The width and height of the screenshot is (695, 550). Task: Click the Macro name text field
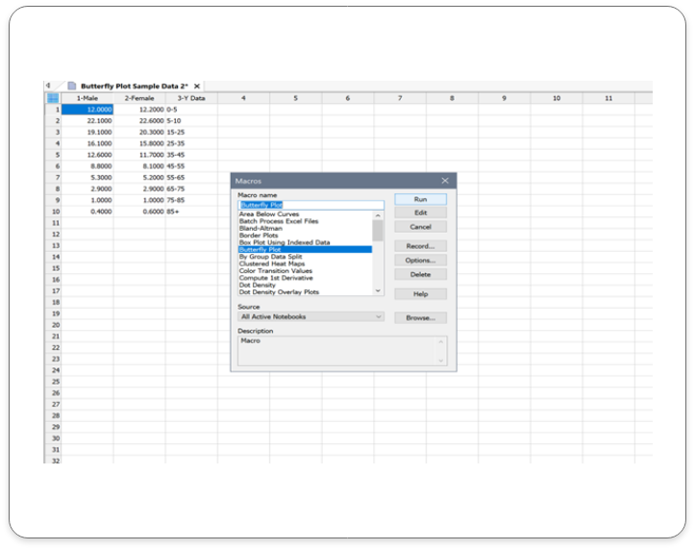coord(310,205)
